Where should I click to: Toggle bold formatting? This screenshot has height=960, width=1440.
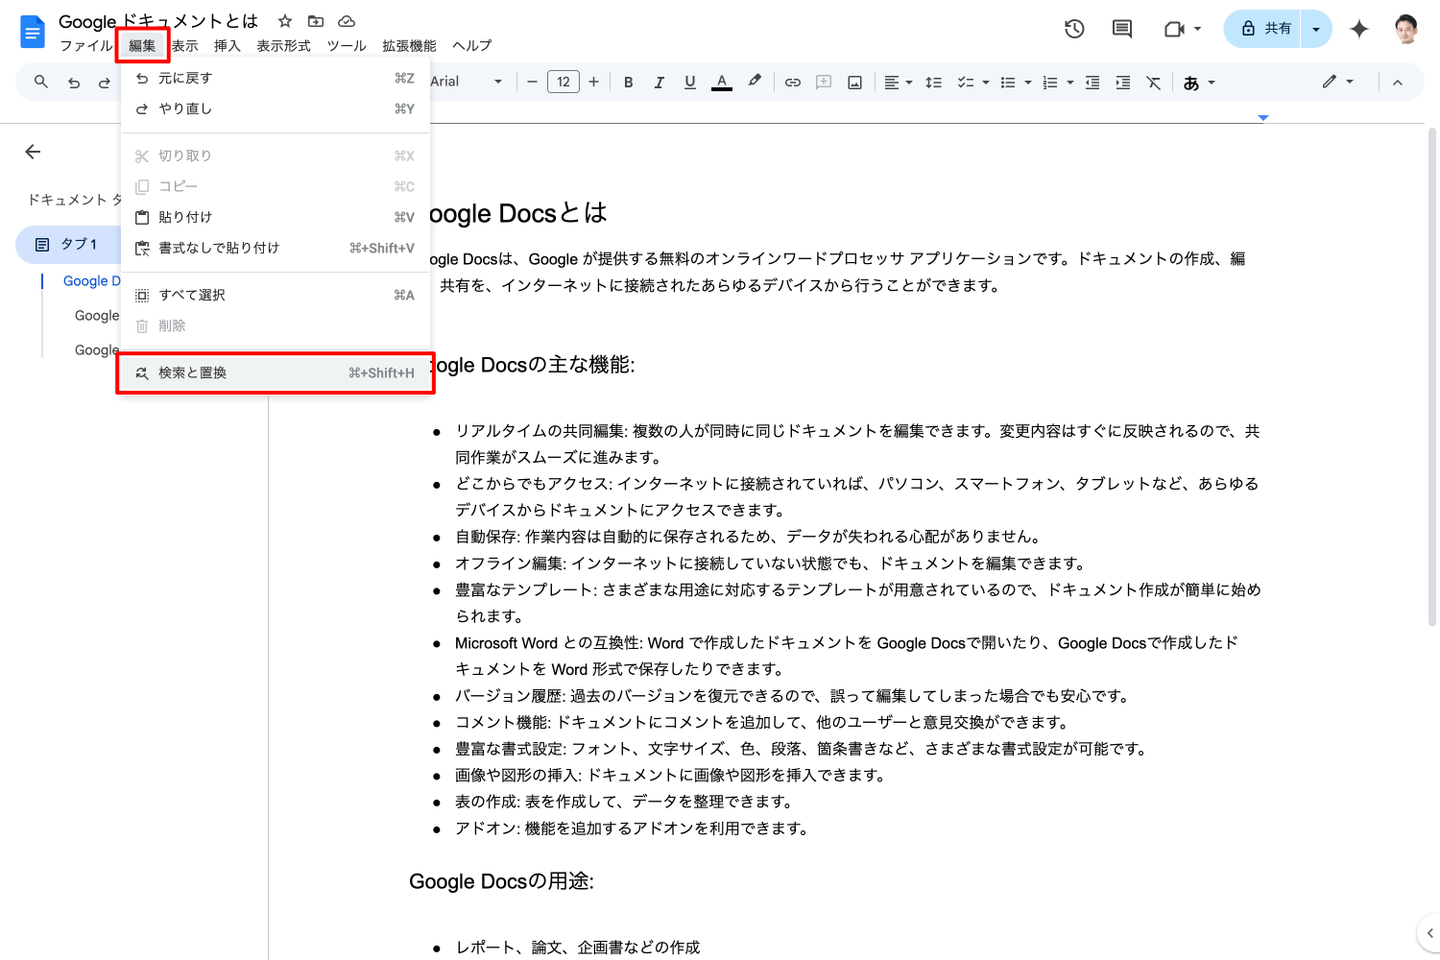629,83
